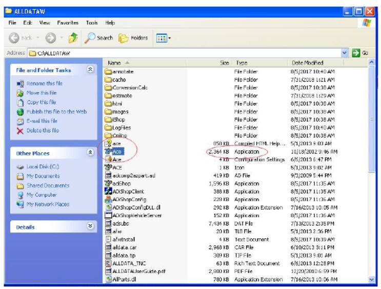This screenshot has width=381, height=289.
Task: Select the cache folder icon
Action: click(x=108, y=80)
